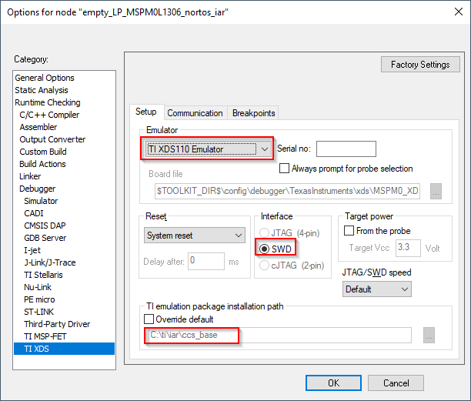This screenshot has height=401, width=471.
Task: Click the Serial no input field
Action: pyautogui.click(x=346, y=149)
